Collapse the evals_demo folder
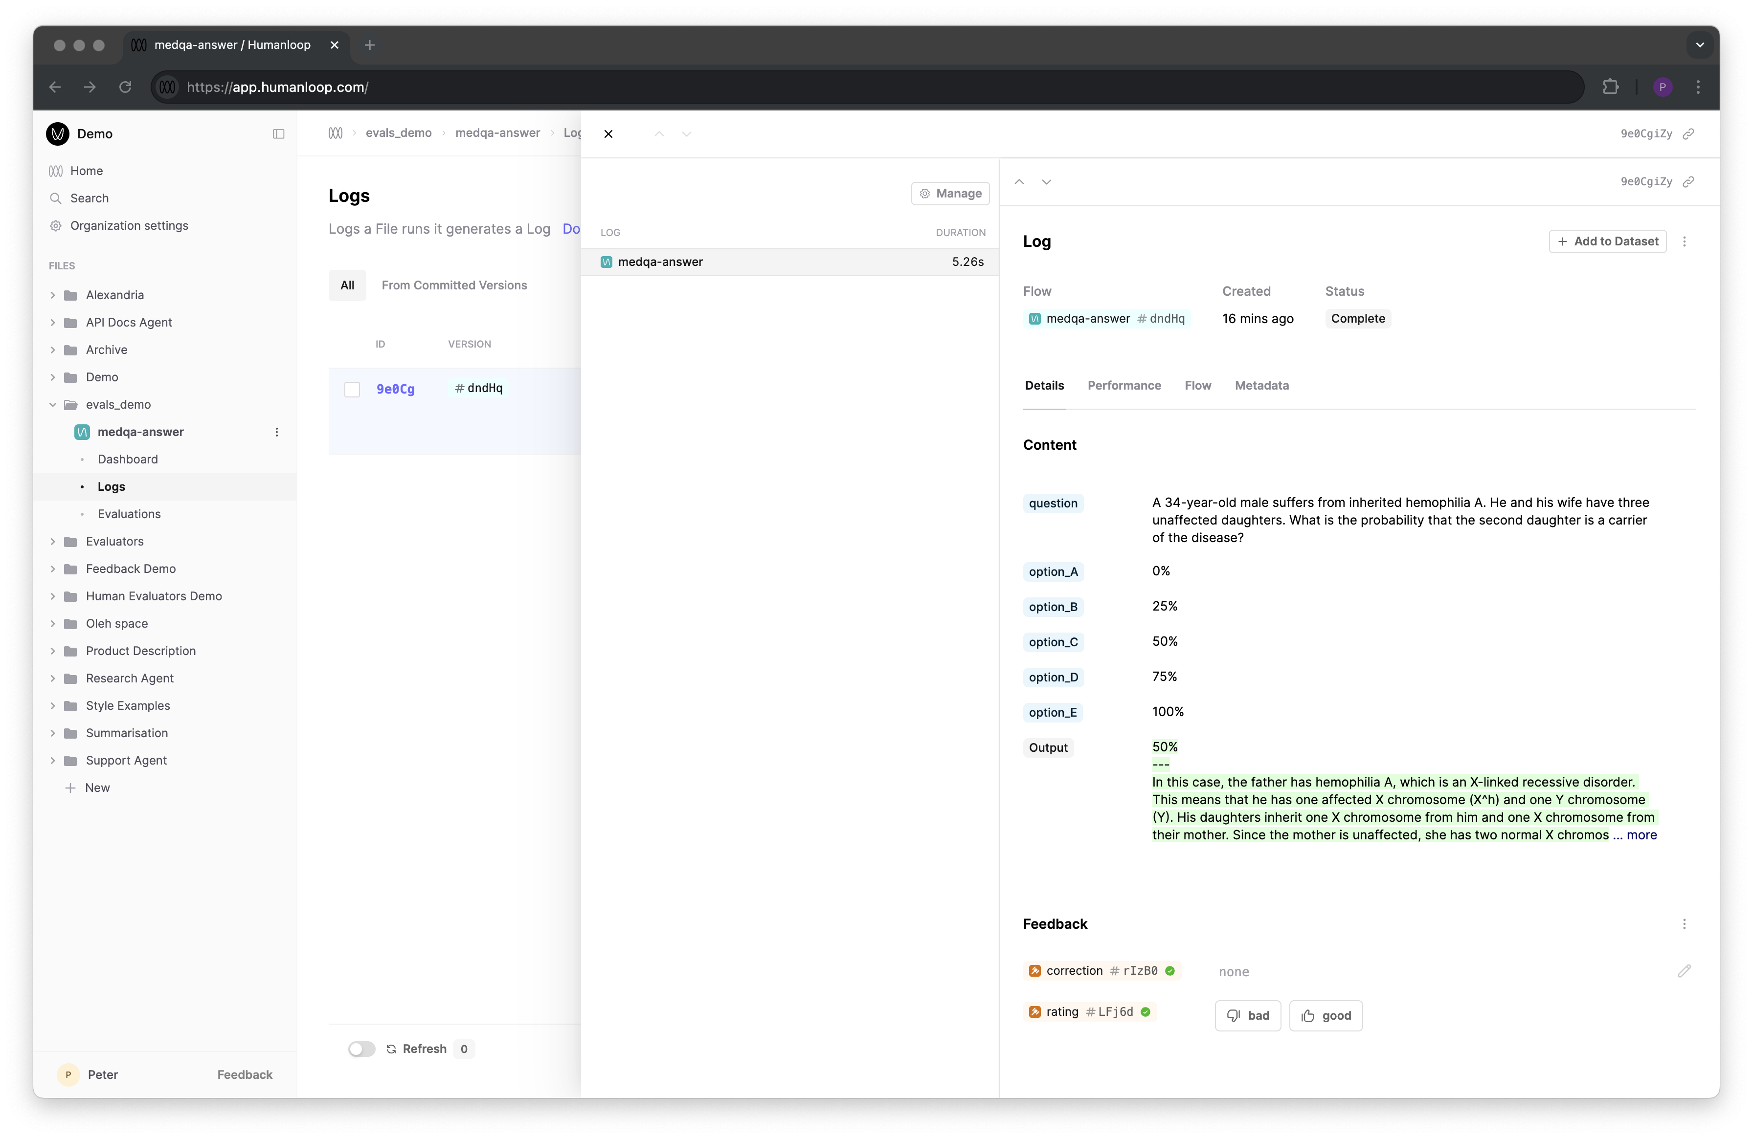The width and height of the screenshot is (1753, 1139). click(52, 404)
